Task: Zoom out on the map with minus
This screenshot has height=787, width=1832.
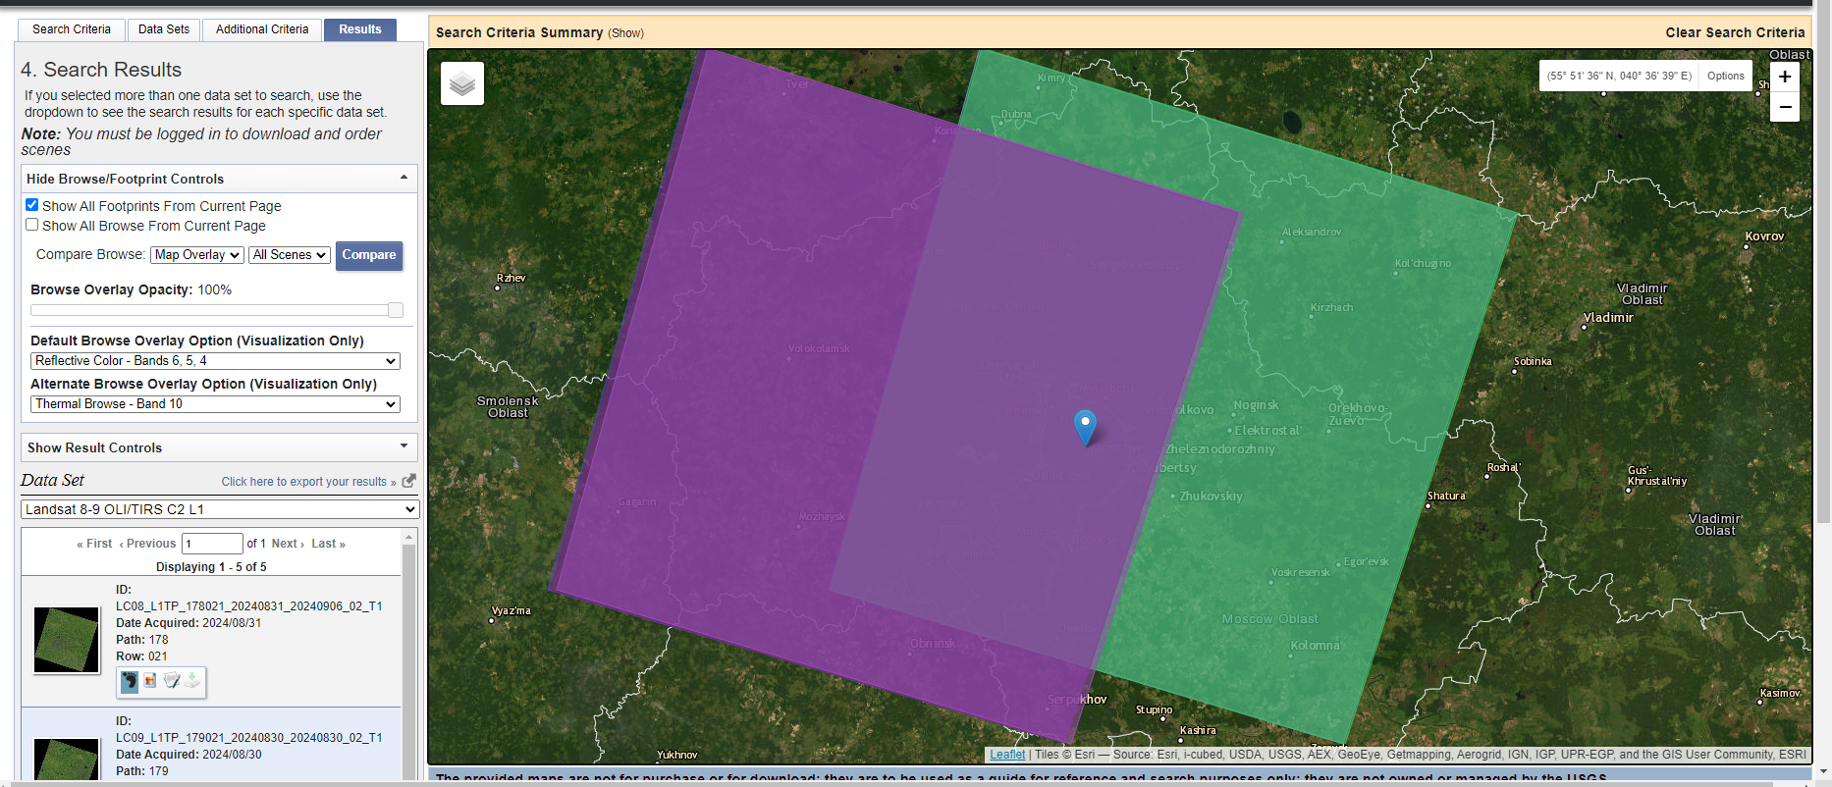Action: 1785,107
